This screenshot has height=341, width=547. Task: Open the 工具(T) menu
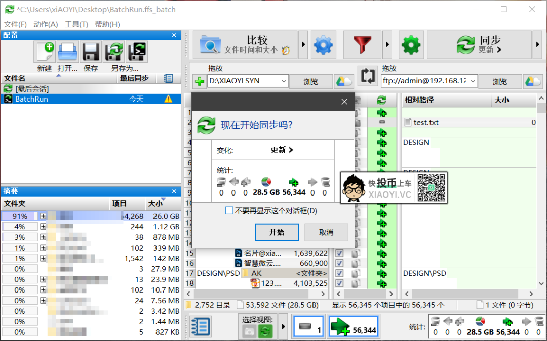point(76,24)
